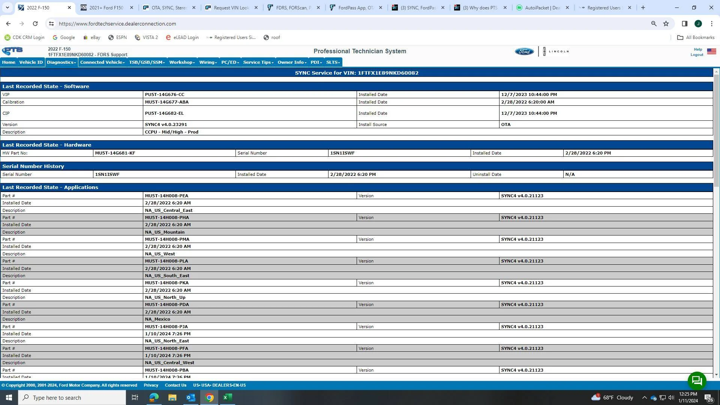This screenshot has height=405, width=720.
Task: Open the browser zoom magnifier icon
Action: click(654, 24)
